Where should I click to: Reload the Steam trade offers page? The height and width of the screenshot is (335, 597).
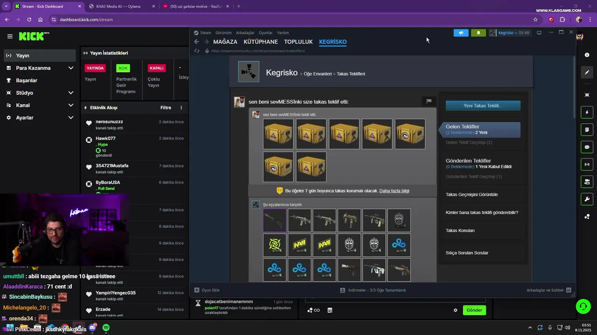pos(197,51)
